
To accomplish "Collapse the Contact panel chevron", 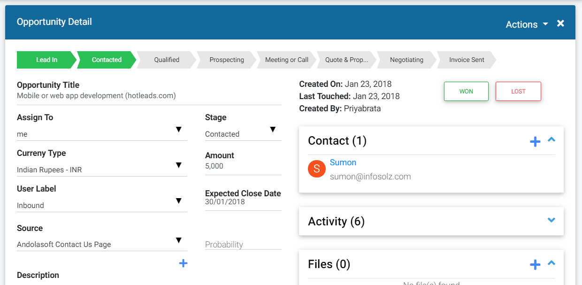I will tap(551, 139).
